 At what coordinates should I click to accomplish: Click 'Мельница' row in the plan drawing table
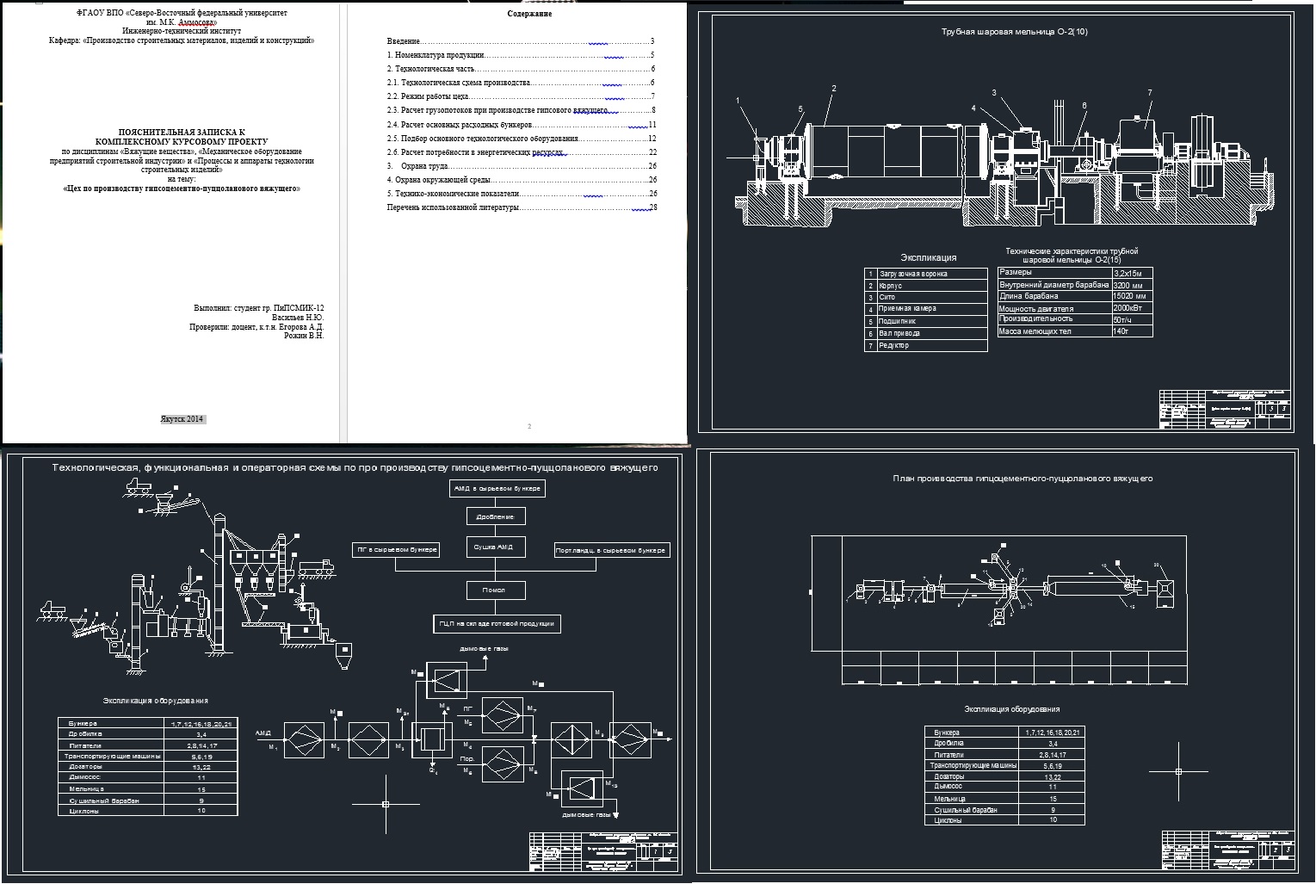[1005, 799]
